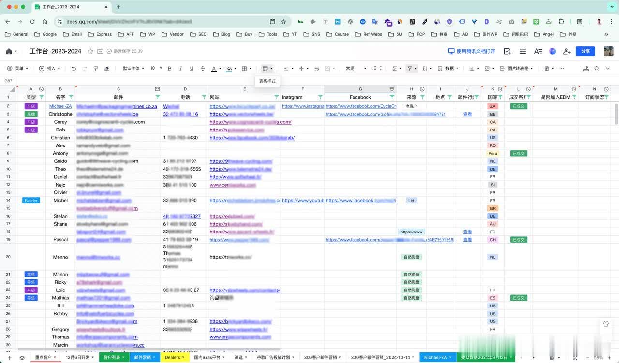Open the insert image dropdown
Image resolution: width=619 pixels, height=363 pixels.
pos(489,69)
